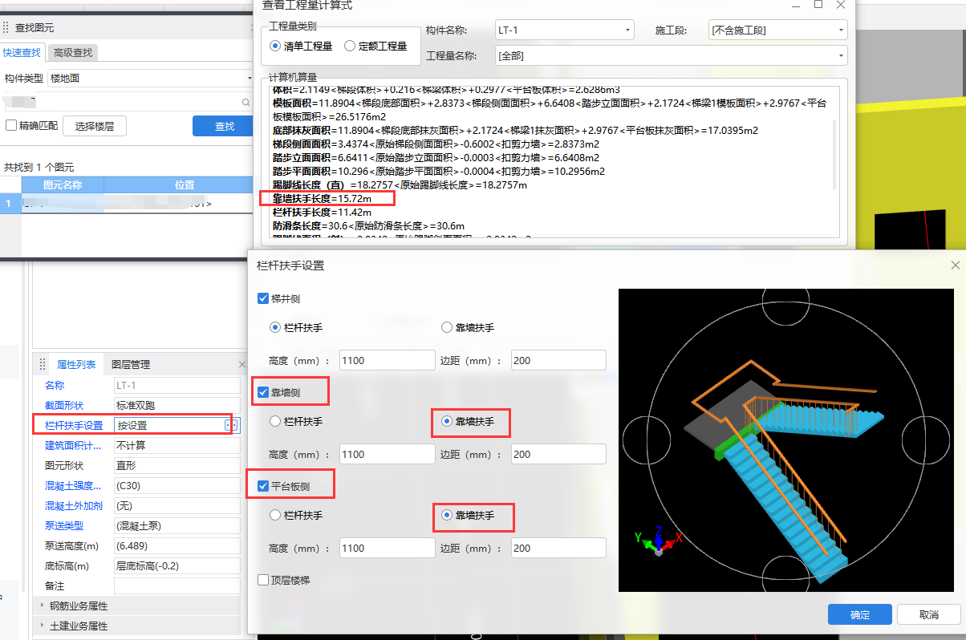Click grip handle of property panel

tap(42, 364)
